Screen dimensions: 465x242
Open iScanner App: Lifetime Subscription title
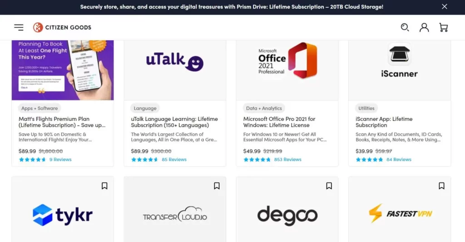pyautogui.click(x=384, y=122)
